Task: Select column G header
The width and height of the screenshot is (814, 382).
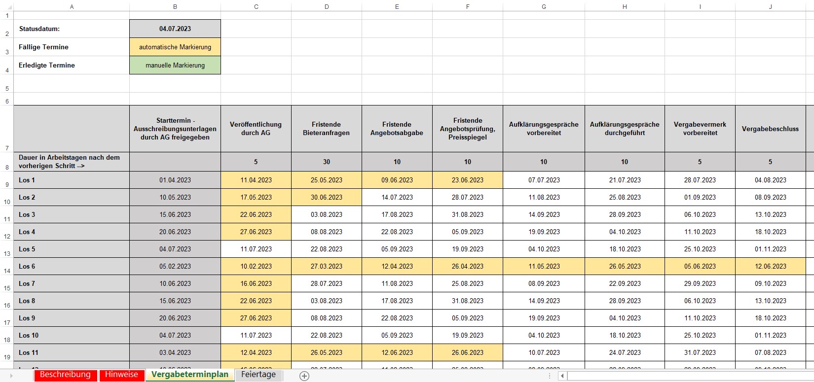Action: tap(544, 7)
